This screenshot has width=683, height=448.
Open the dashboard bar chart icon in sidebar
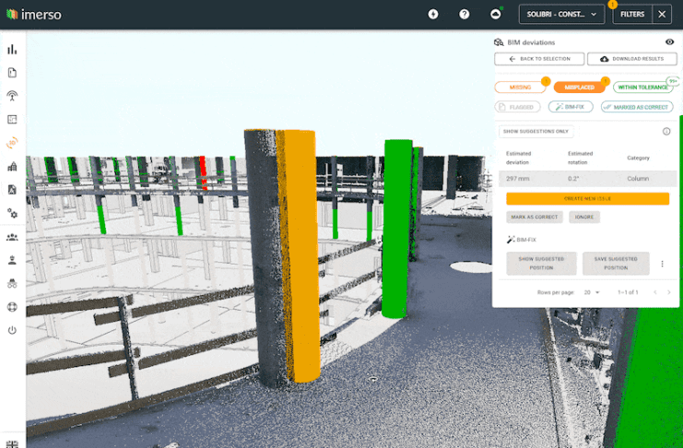pos(12,50)
